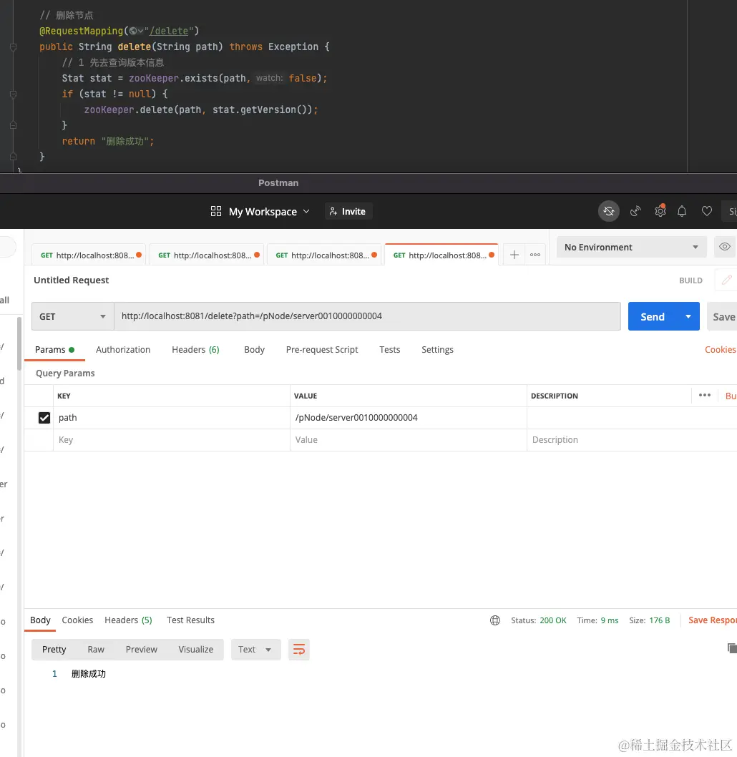Click the 200 OK status text

coord(552,620)
